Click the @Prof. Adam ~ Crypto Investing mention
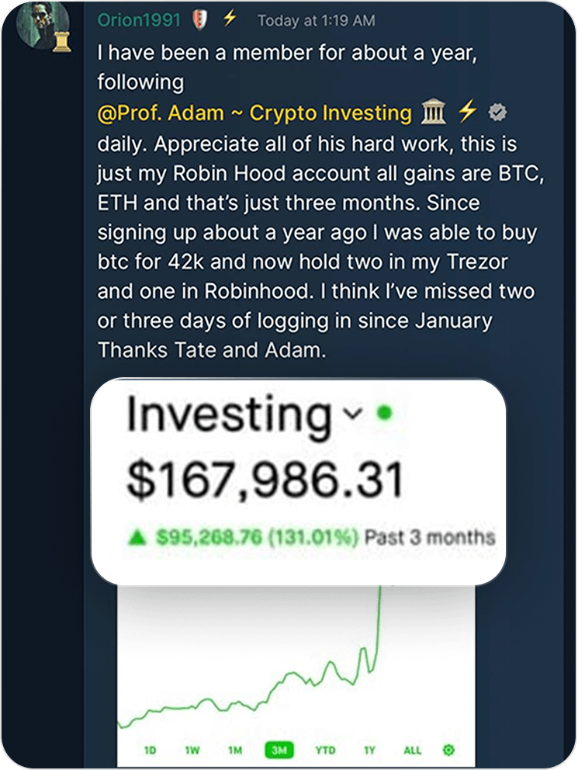This screenshot has width=585, height=770. click(254, 113)
